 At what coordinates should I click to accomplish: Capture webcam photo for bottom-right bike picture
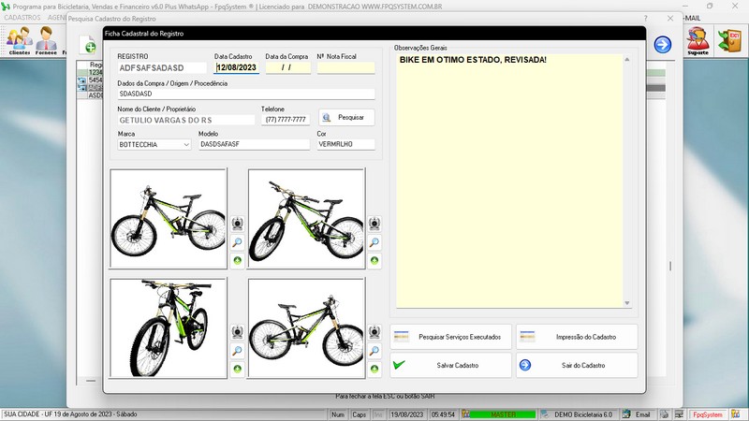click(374, 332)
